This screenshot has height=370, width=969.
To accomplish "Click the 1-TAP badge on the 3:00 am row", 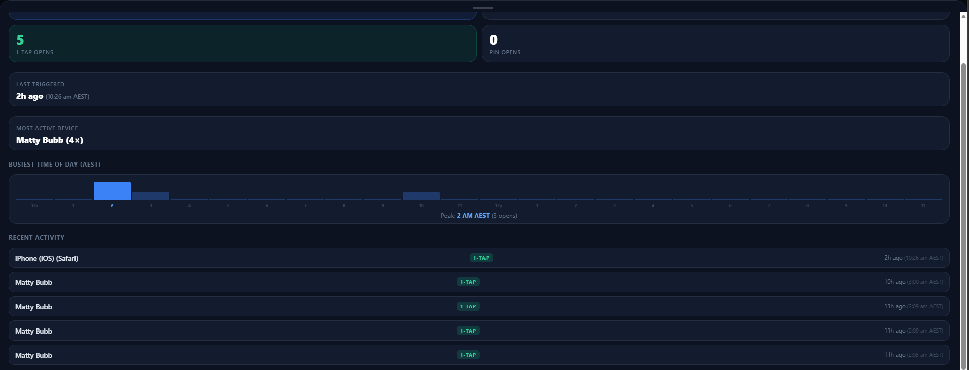I will (468, 282).
